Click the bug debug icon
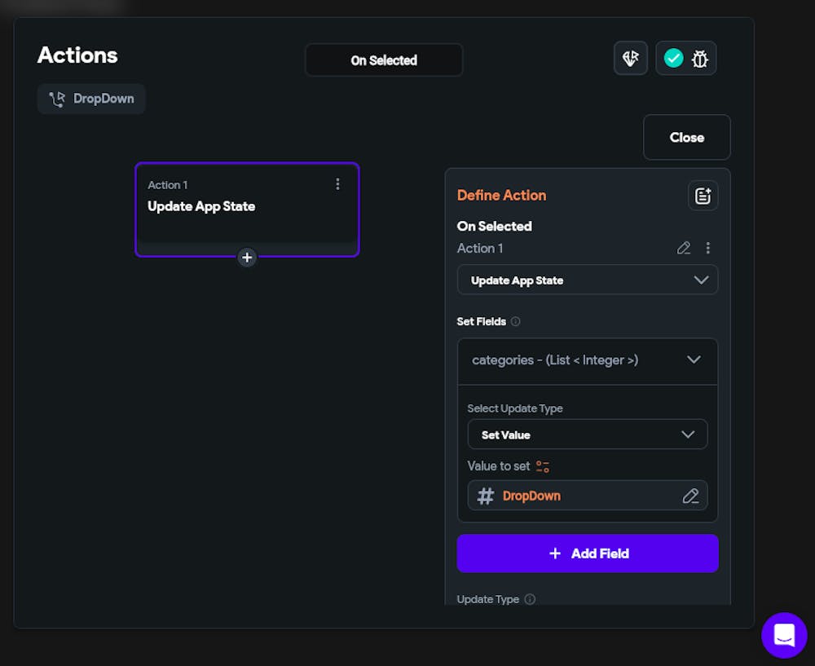Viewport: 815px width, 666px height. [700, 59]
